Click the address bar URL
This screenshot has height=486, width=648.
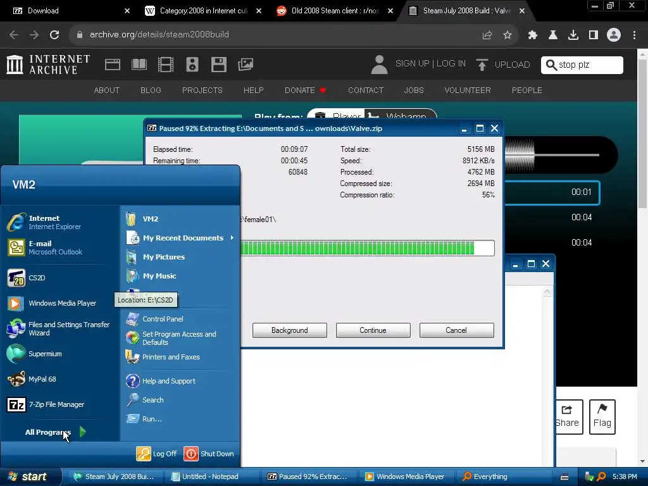[159, 35]
